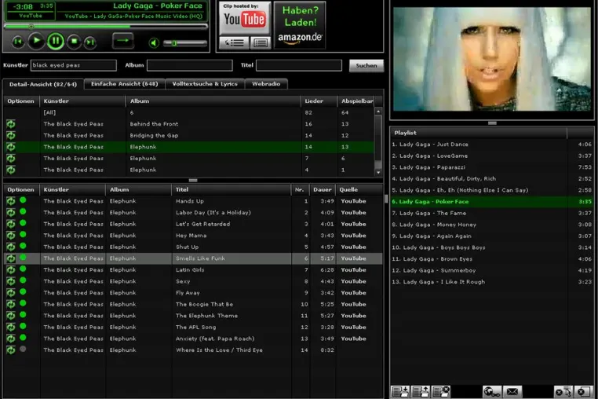Open the YouTube source link for Sexy
598x399 pixels.
pos(353,281)
